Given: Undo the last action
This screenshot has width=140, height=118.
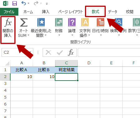Looking at the screenshot, I should pyautogui.click(x=24, y=3).
